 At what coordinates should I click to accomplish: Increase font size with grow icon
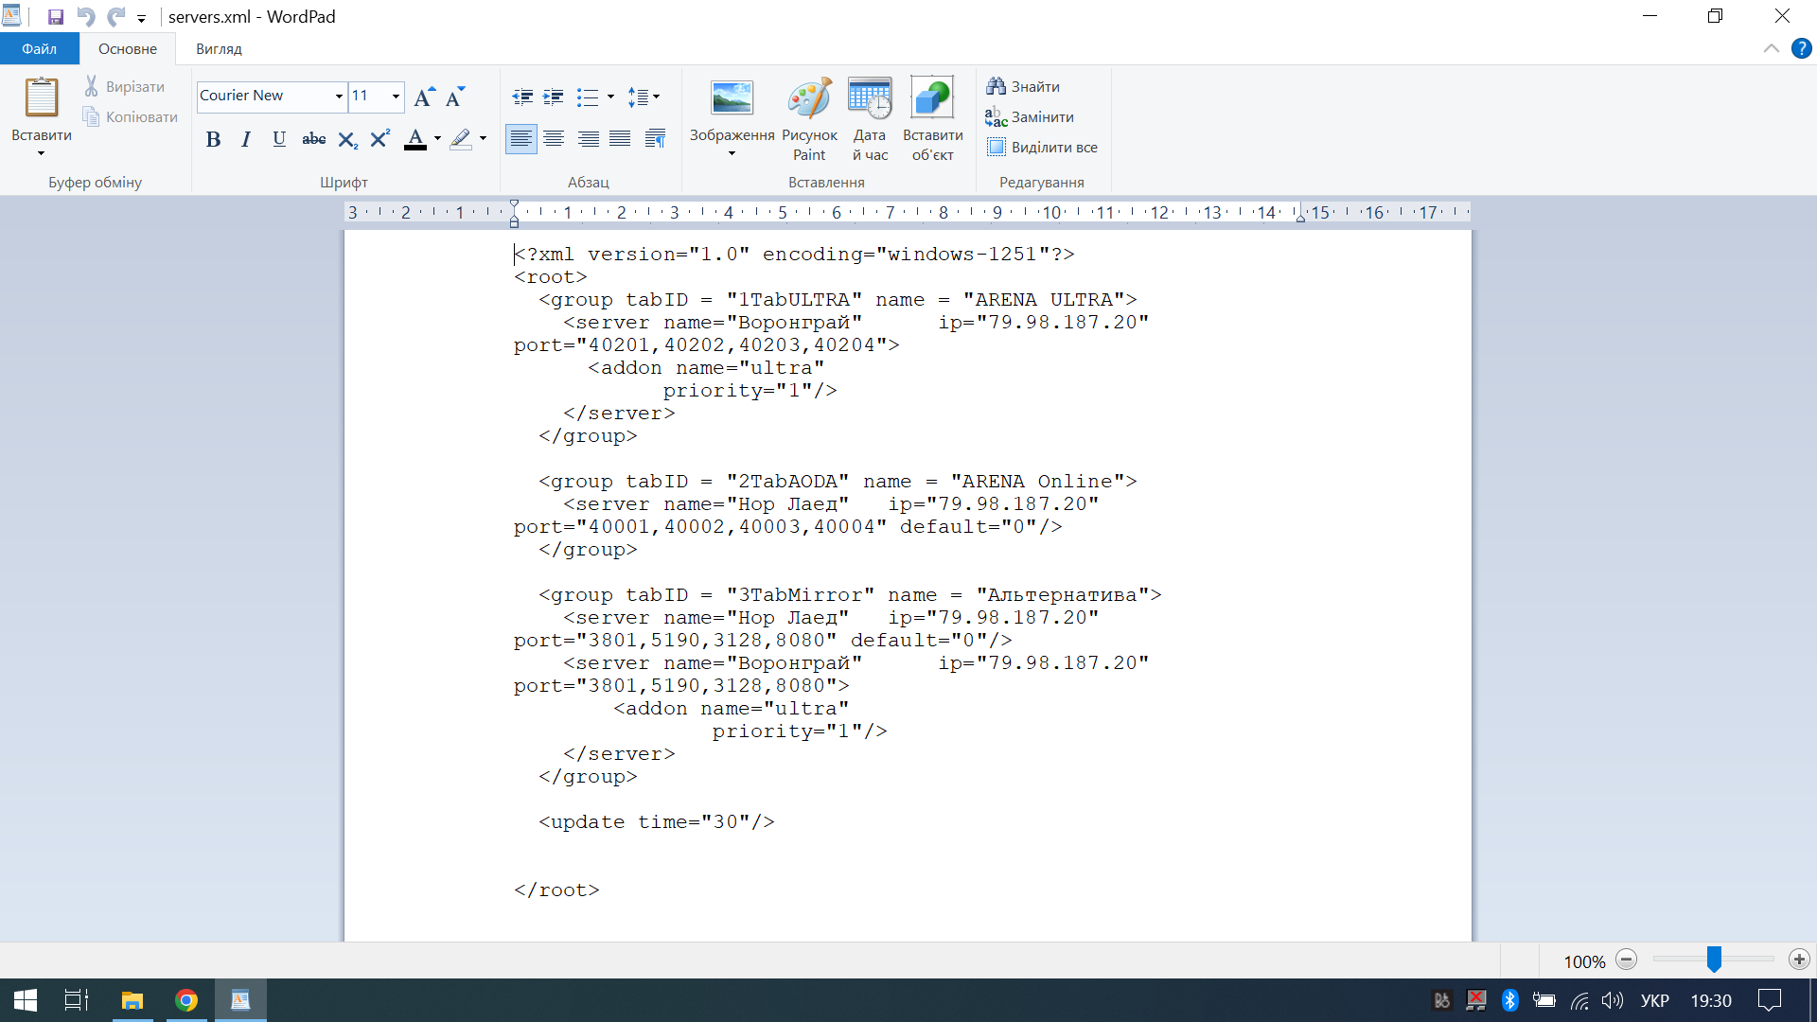pyautogui.click(x=424, y=97)
